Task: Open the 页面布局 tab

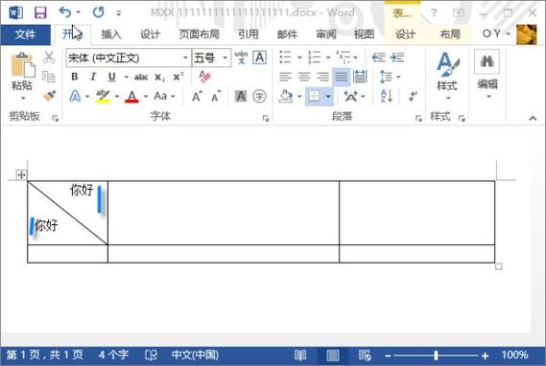Action: [199, 34]
